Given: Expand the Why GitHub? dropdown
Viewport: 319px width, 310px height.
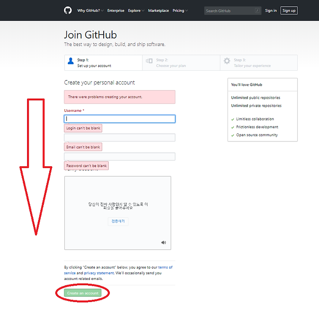Looking at the screenshot, I should pos(90,11).
